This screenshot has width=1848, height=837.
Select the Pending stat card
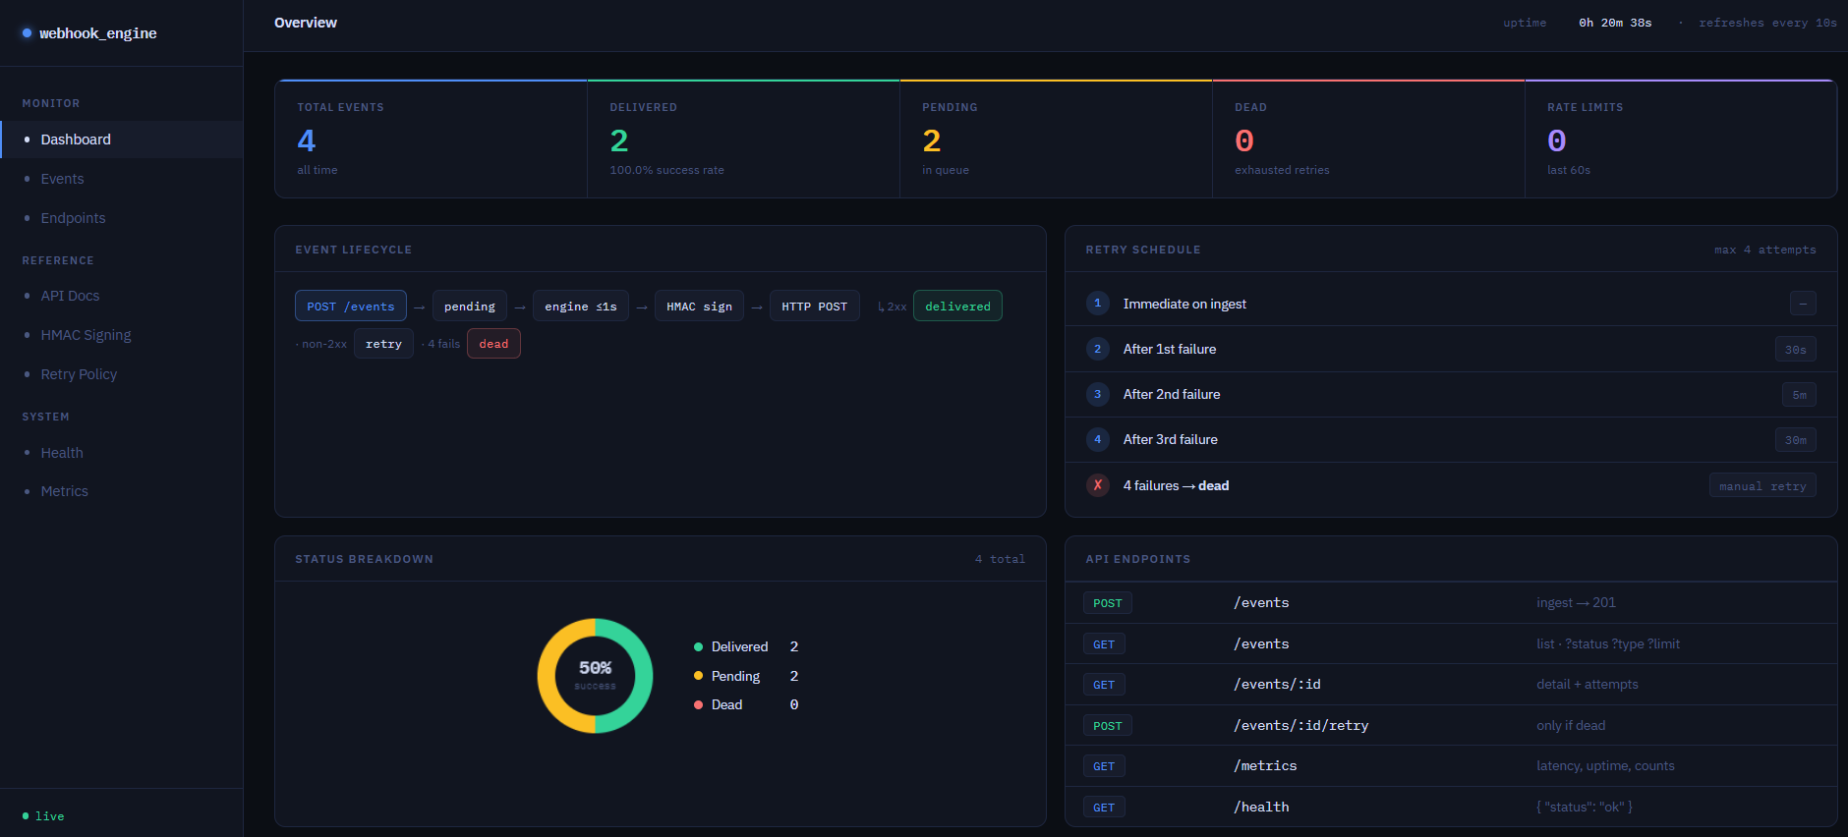tap(1056, 139)
